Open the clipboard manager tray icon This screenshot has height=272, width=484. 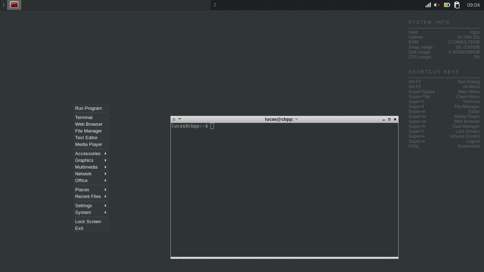[x=457, y=5]
